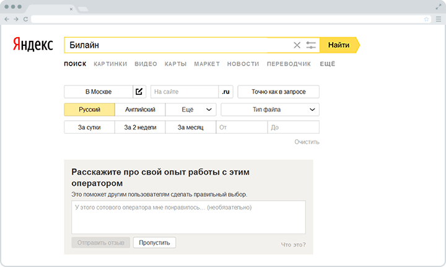The width and height of the screenshot is (446, 267).
Task: Clear the search query with the X icon
Action: coord(297,45)
